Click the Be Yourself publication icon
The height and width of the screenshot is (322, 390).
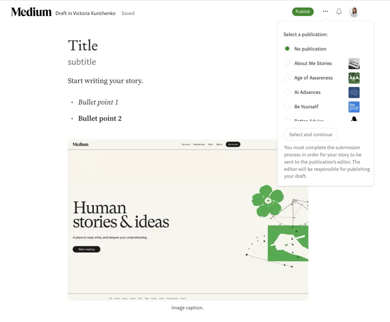coord(354,107)
